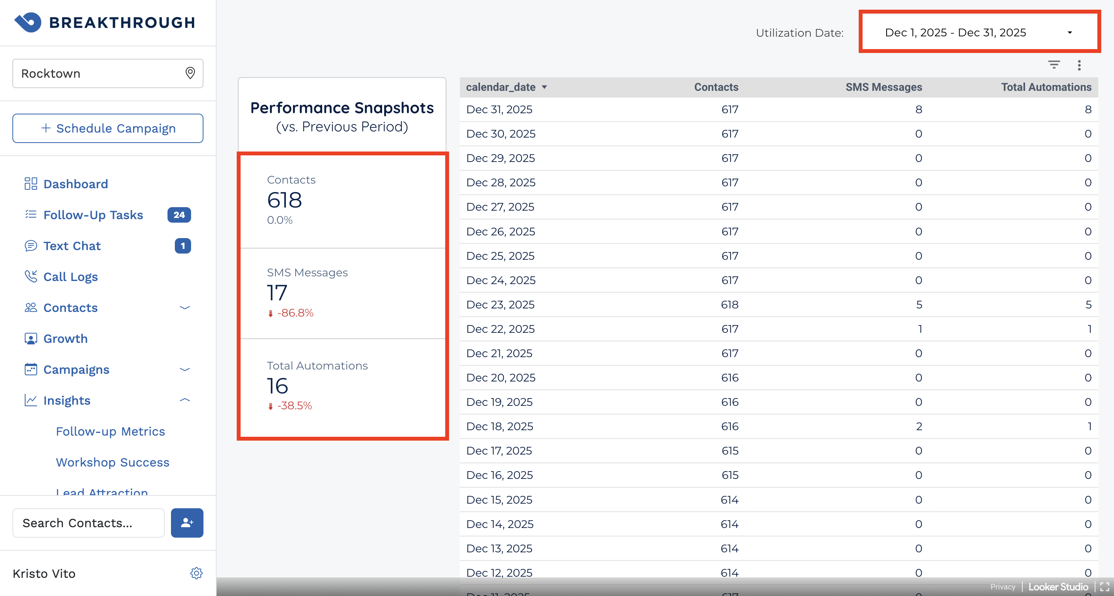Click the Breakthrough logo icon
The width and height of the screenshot is (1114, 596).
28,22
